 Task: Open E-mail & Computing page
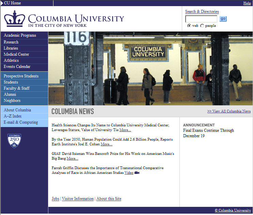[x=21, y=122]
